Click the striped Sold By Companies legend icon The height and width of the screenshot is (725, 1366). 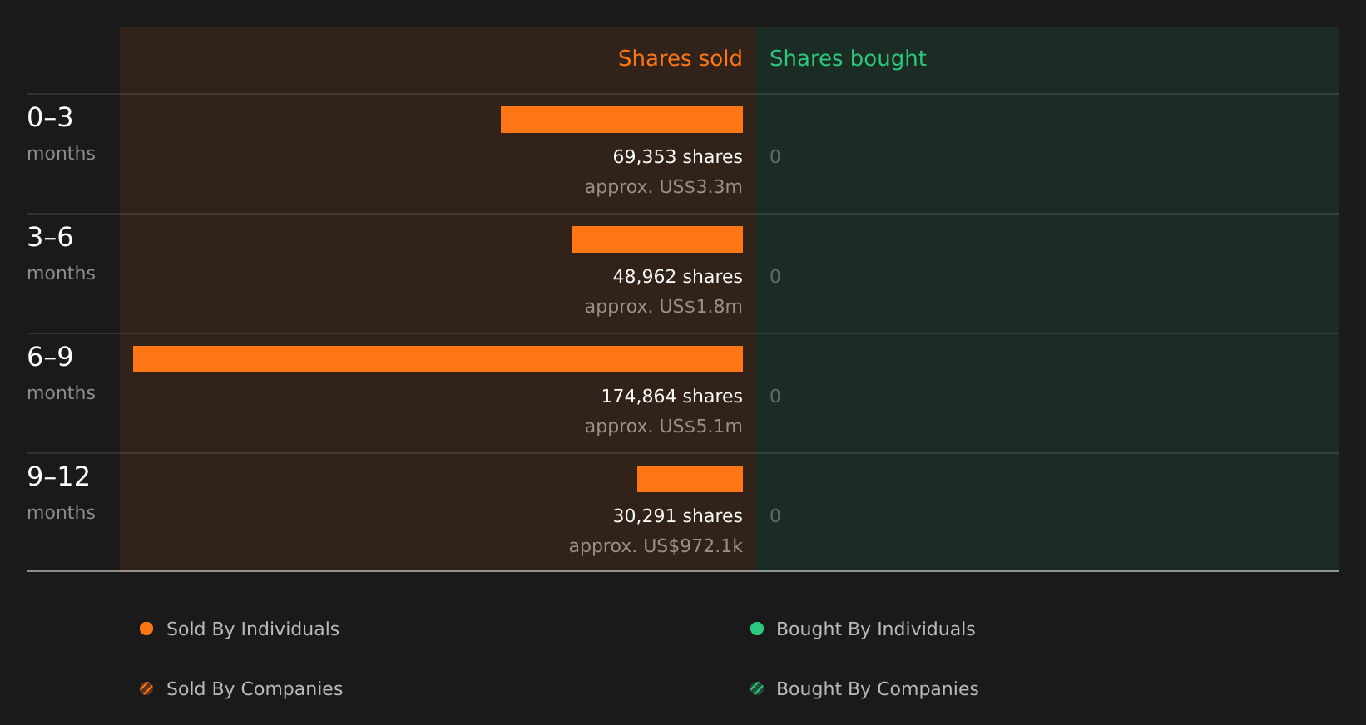click(146, 688)
